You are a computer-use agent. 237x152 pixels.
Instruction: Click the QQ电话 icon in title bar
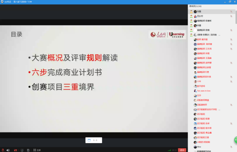2,2
